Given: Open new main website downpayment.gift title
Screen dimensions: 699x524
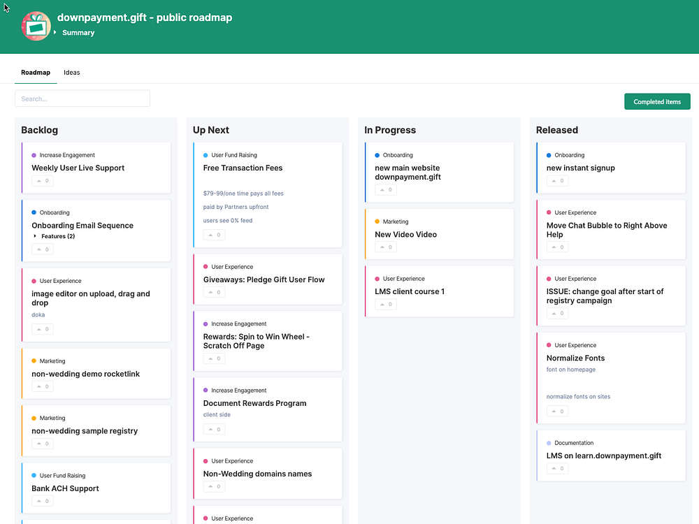Looking at the screenshot, I should point(408,173).
